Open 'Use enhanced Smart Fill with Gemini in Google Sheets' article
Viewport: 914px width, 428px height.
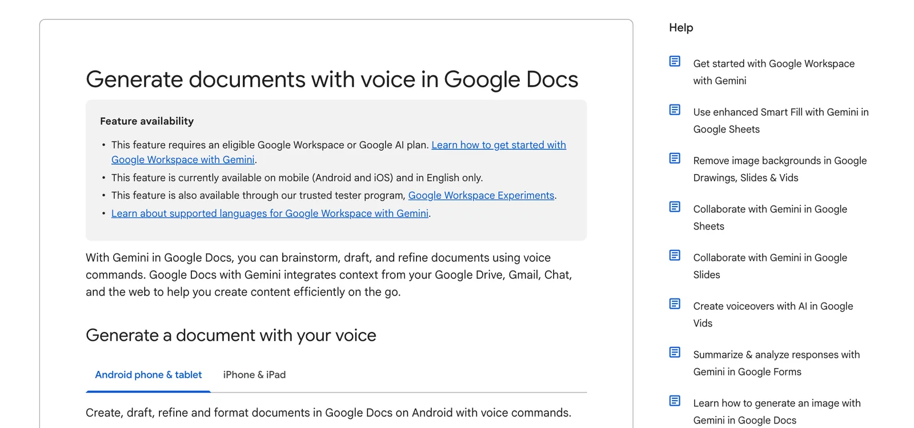781,120
